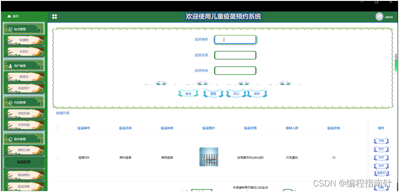Click the 疫苗名称 column header
The height and width of the screenshot is (192, 399).
click(x=125, y=128)
